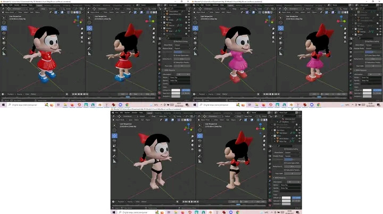Open Blend Mode dropdown in pink-dress window
This screenshot has width=383, height=214.
pos(373,45)
